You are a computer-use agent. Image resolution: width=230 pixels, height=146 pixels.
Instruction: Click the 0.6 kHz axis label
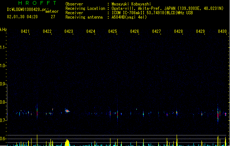pos(3,139)
